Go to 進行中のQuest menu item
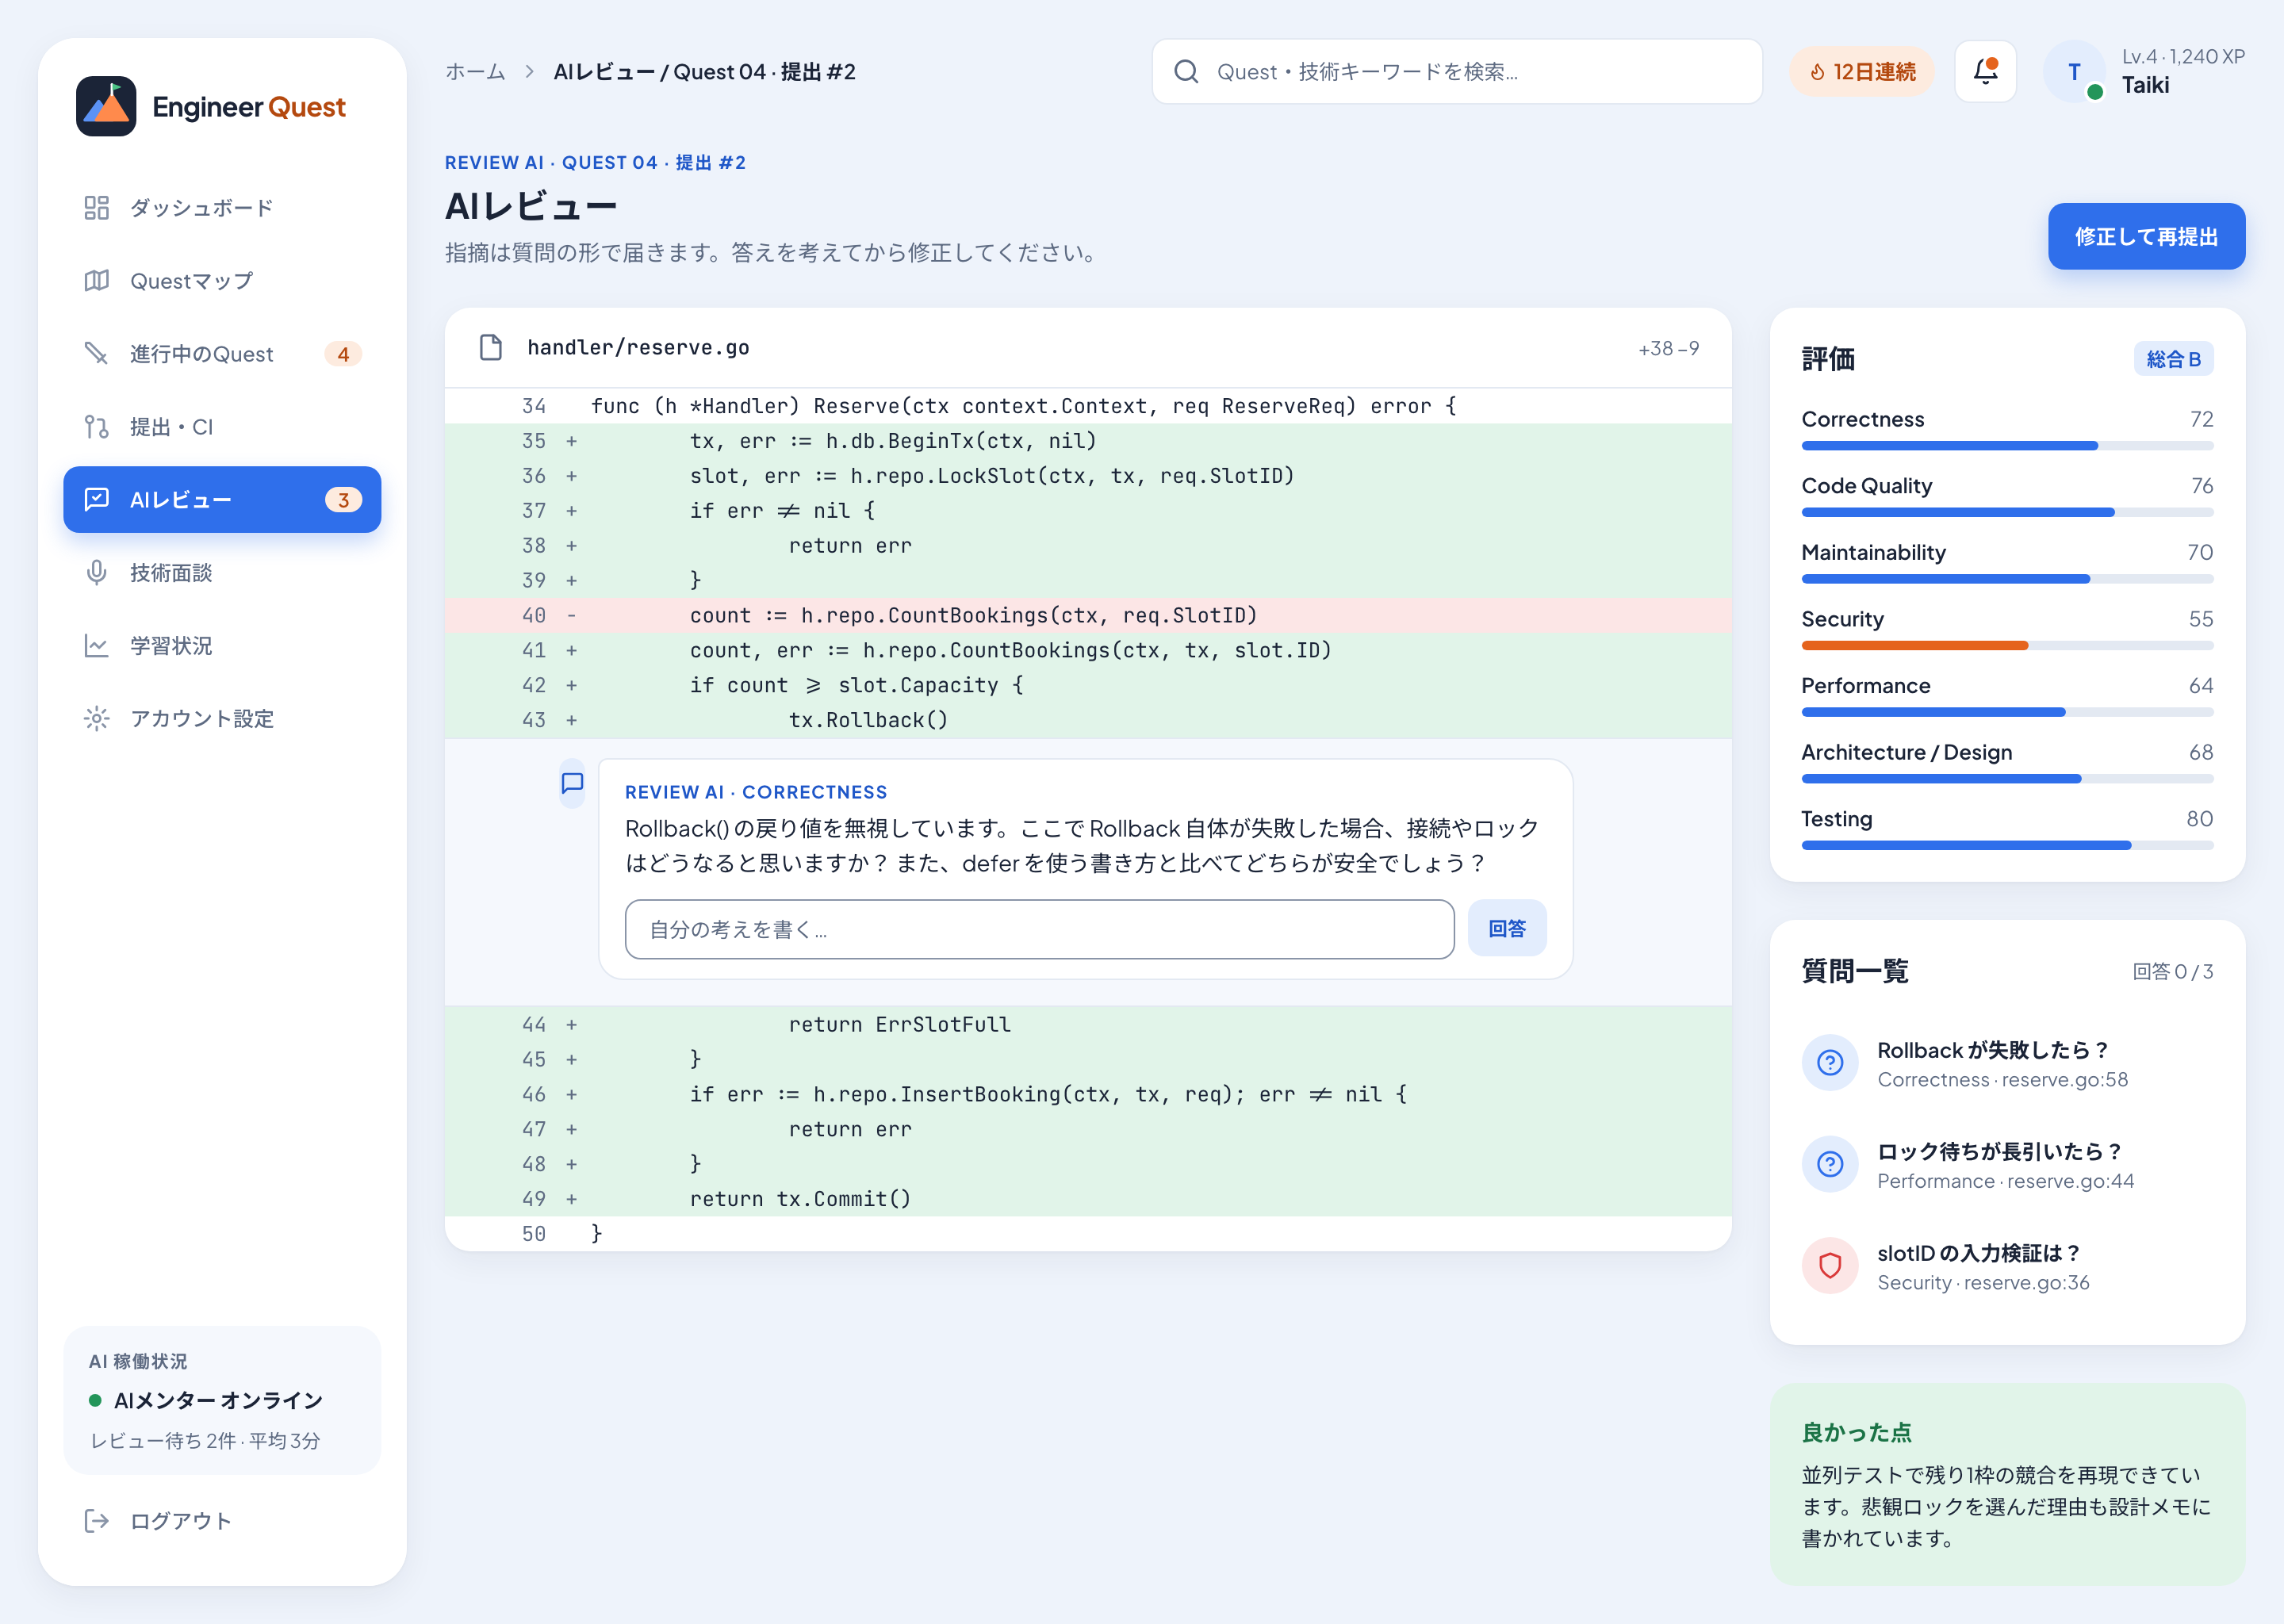 coord(222,353)
